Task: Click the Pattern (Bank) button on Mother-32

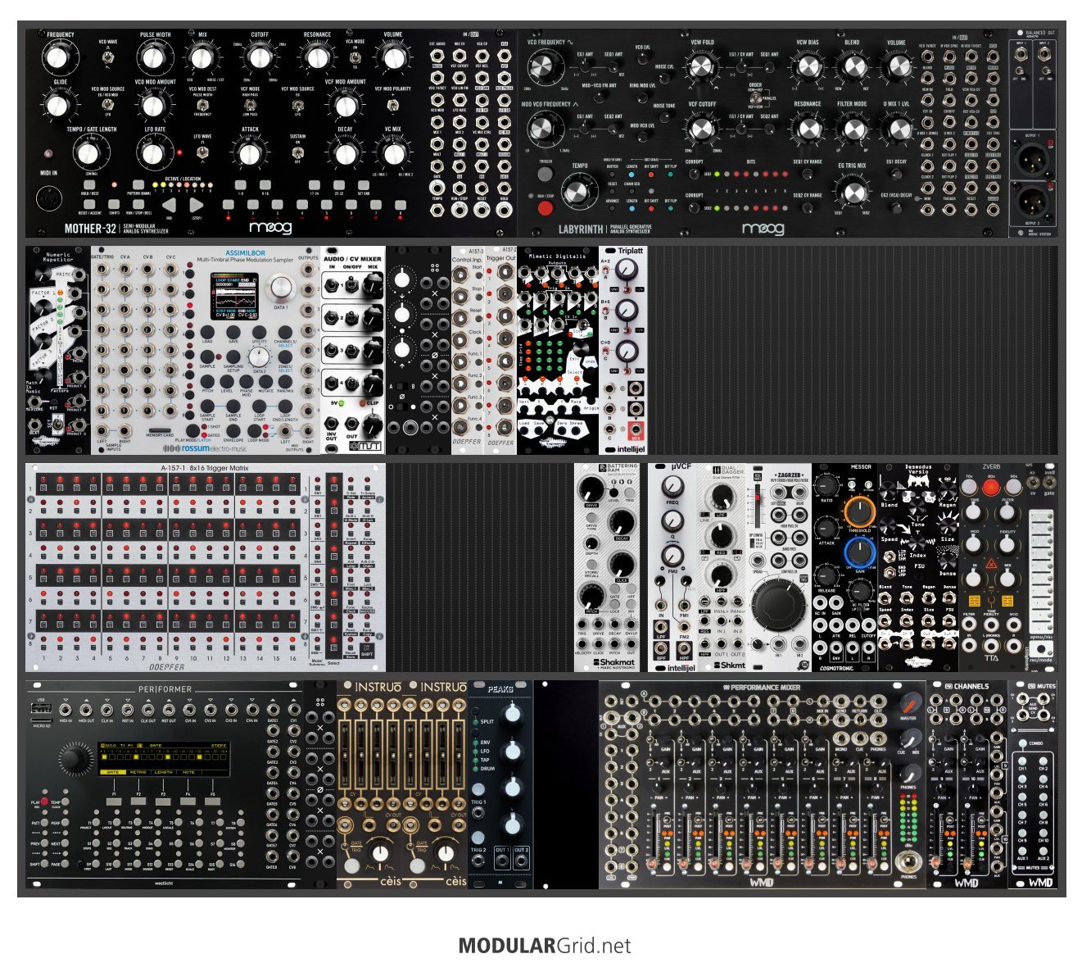Action: coord(138,186)
